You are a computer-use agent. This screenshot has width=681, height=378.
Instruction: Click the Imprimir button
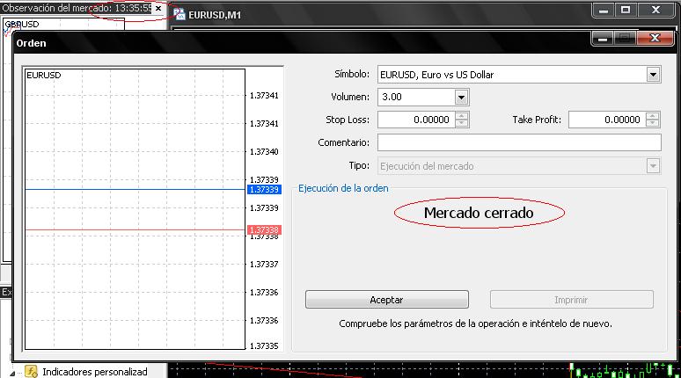tap(571, 300)
